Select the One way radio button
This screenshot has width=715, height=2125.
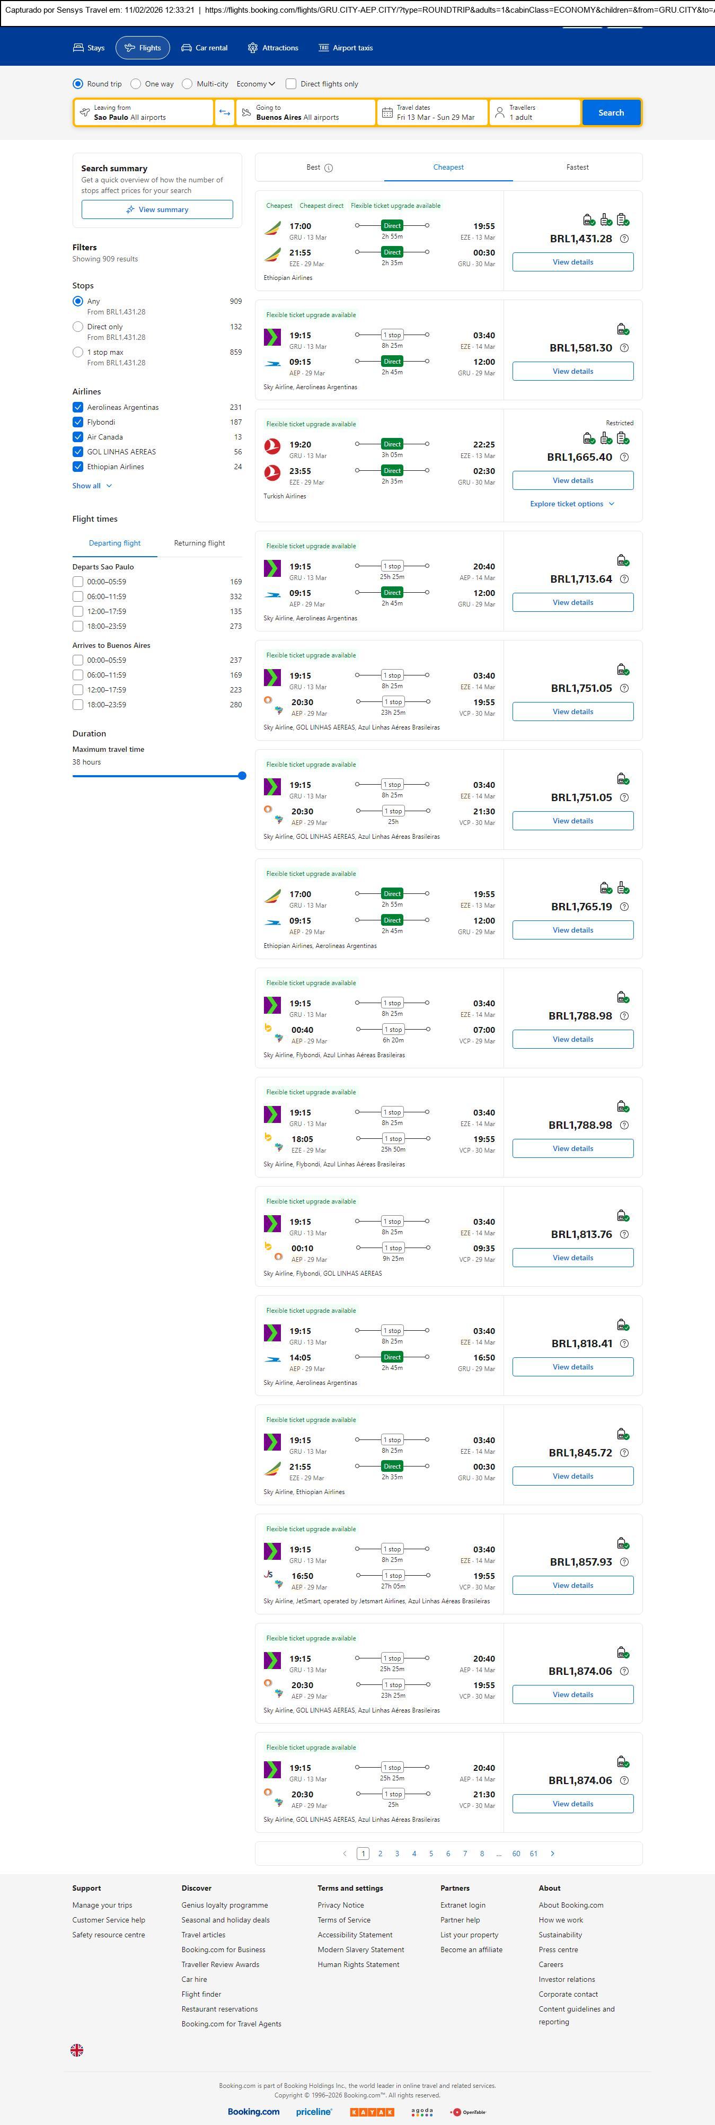[x=136, y=83]
